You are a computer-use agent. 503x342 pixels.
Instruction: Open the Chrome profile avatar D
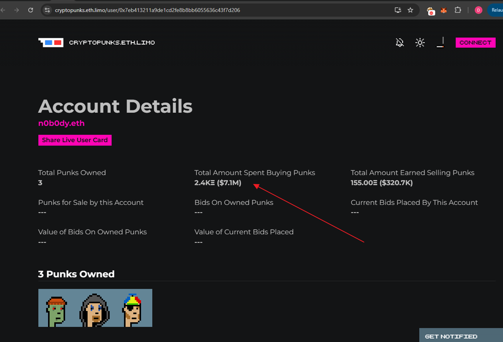478,10
